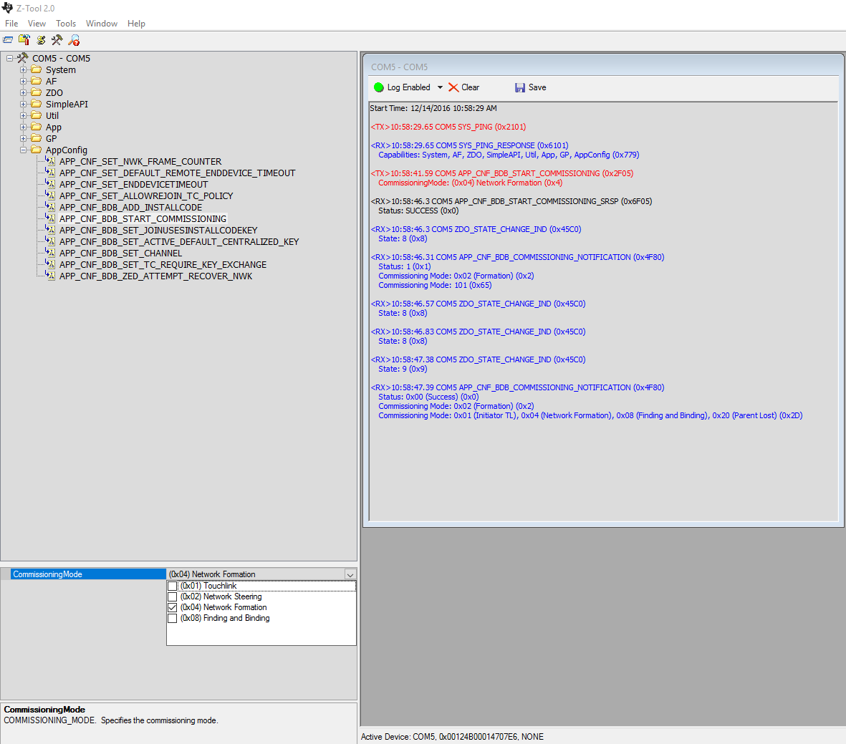Click the Z-Tool 2.0 title bar logo
The height and width of the screenshot is (744, 846).
coord(7,8)
